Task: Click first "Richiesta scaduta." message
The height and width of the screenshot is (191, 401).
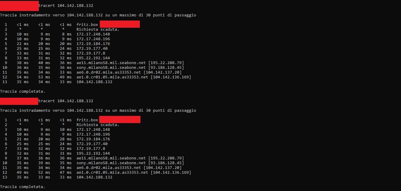Action: pyautogui.click(x=98, y=29)
